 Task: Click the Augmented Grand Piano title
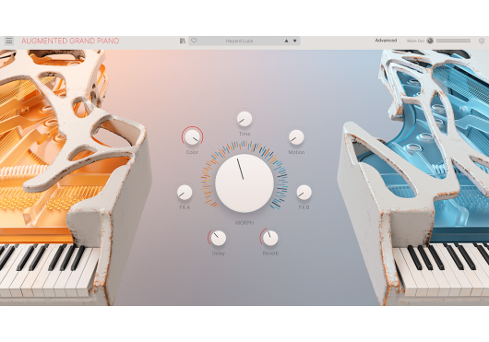click(x=70, y=41)
